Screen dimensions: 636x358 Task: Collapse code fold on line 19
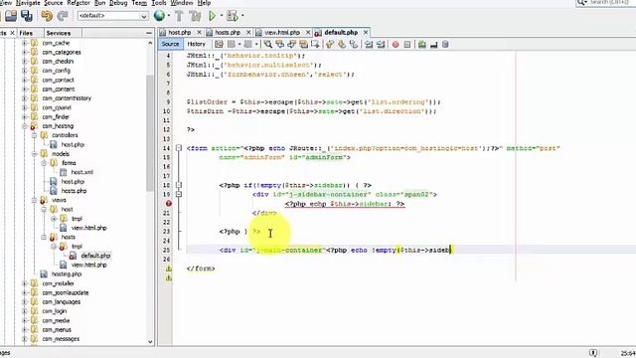179,195
